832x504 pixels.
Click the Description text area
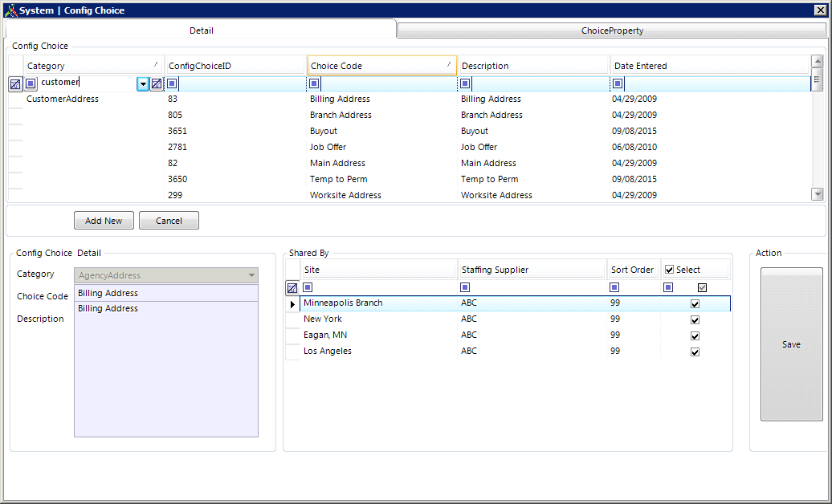(166, 369)
